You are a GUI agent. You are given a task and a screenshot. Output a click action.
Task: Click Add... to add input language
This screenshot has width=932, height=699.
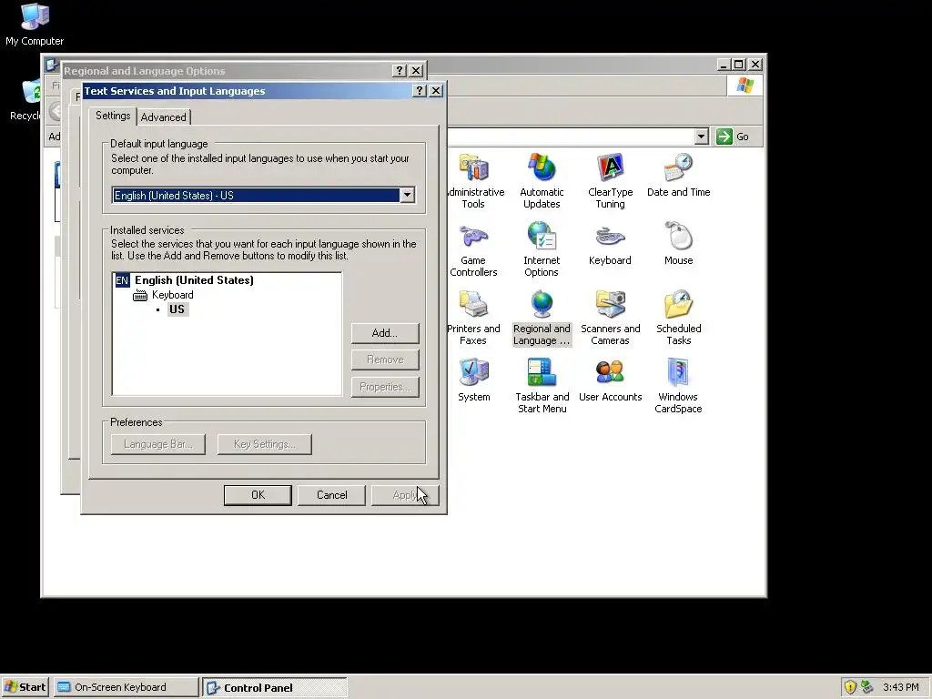385,333
